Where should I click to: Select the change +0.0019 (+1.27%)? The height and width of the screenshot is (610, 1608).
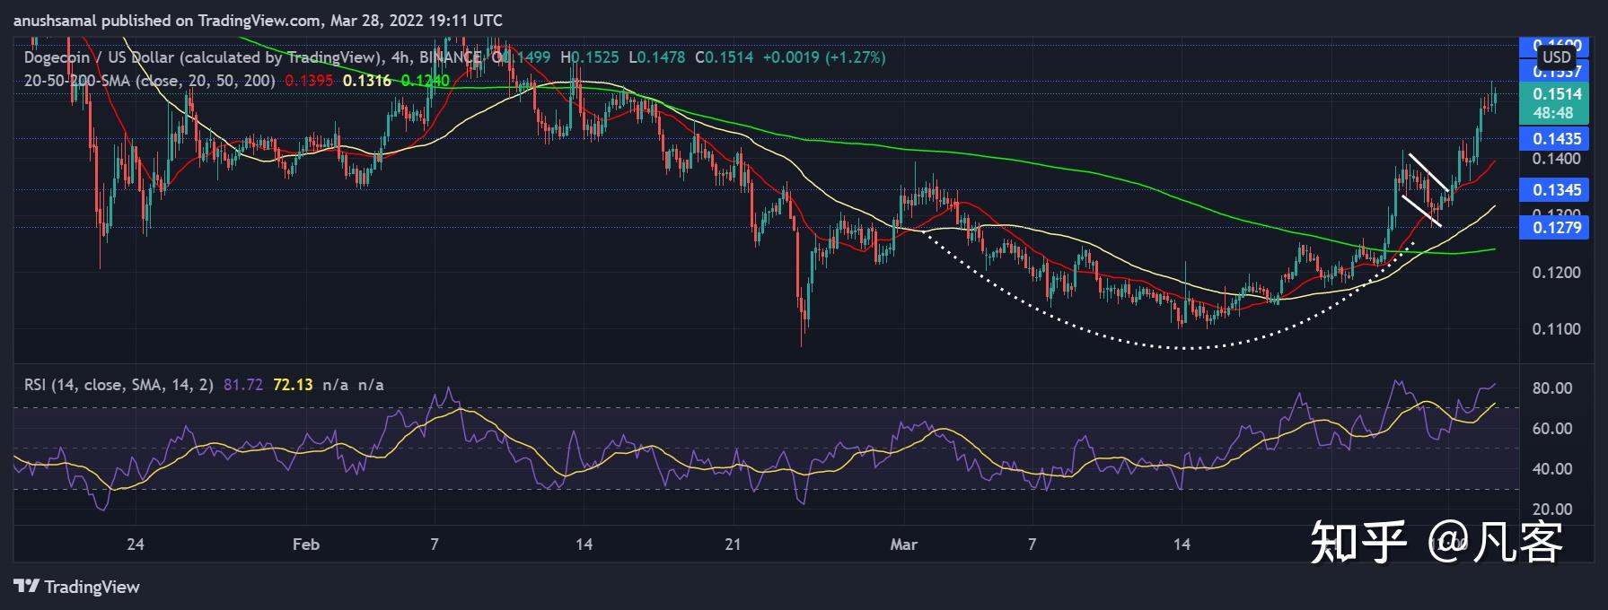point(824,57)
